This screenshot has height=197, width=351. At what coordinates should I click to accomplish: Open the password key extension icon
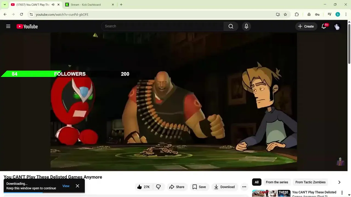[x=317, y=15]
